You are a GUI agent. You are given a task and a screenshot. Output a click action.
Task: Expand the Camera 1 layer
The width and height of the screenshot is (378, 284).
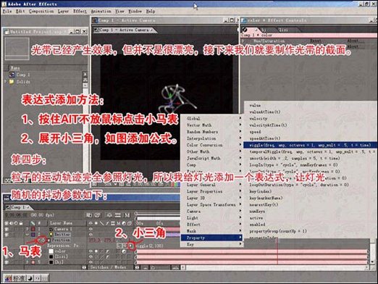pyautogui.click(x=27, y=229)
